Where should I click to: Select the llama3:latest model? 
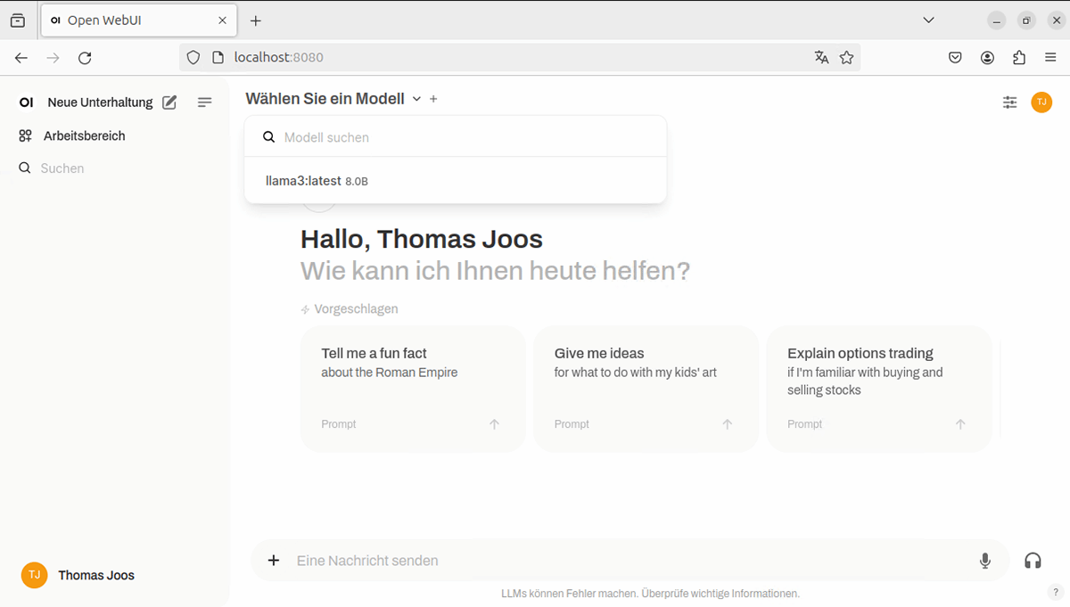click(317, 180)
